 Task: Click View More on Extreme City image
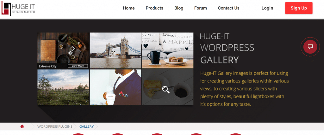pyautogui.click(x=78, y=66)
